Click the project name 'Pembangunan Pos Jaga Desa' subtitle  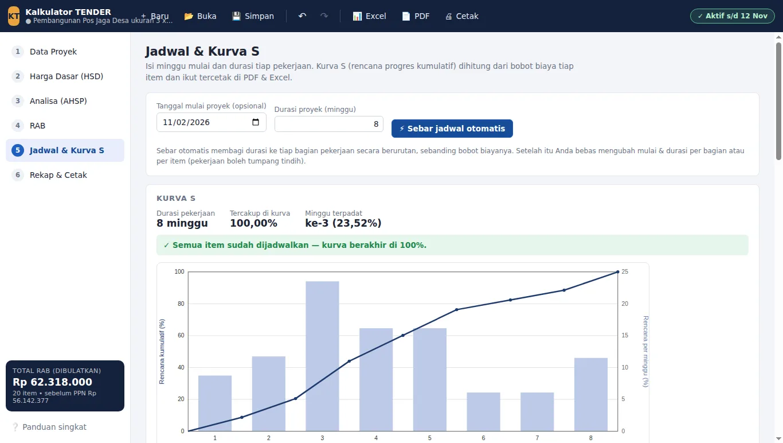99,21
